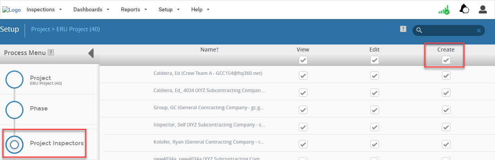Toggle Edit for Caldeira, Ed Crew Team A
495x160 pixels.
375,76
